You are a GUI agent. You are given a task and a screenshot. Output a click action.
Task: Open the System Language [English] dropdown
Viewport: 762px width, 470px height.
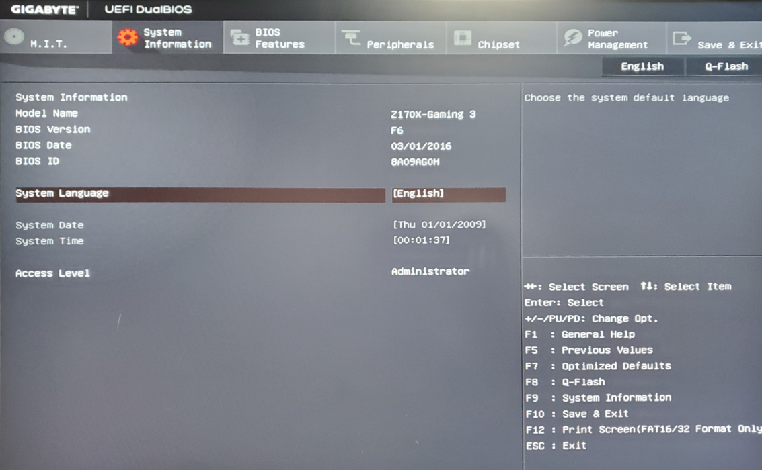click(449, 194)
